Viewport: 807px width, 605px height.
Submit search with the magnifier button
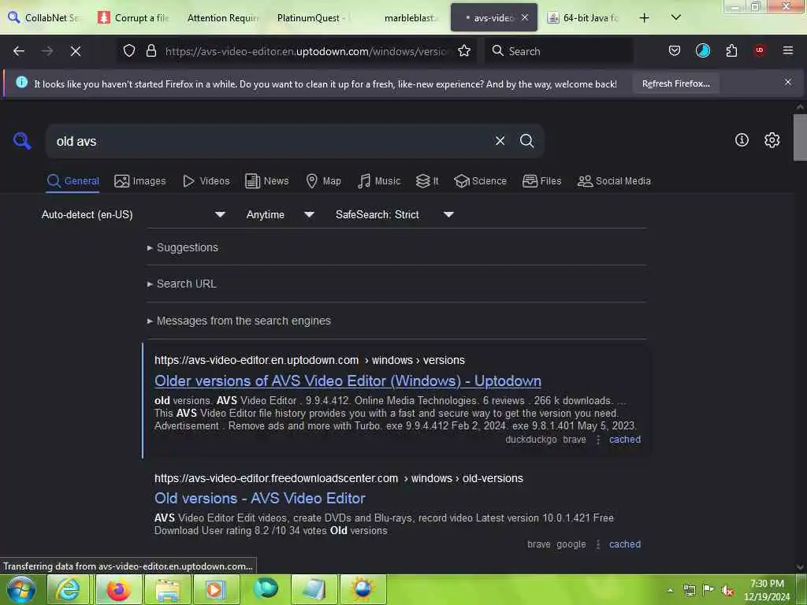coord(526,141)
